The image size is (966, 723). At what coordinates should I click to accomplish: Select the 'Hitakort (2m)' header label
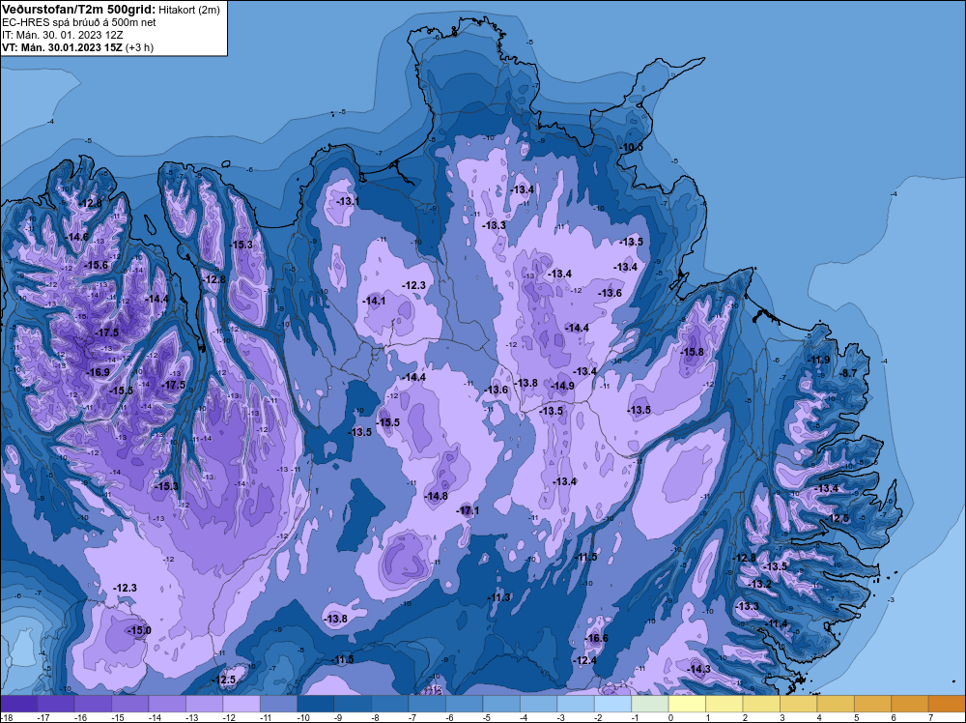click(x=188, y=10)
